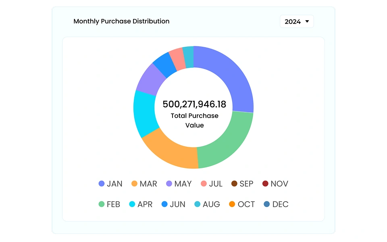Click the DEC legend dot
Screen dimensions: 387x242
click(x=267, y=204)
